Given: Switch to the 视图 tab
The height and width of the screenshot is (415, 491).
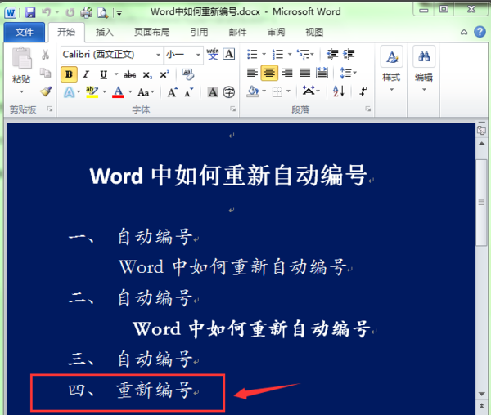Looking at the screenshot, I should (314, 32).
